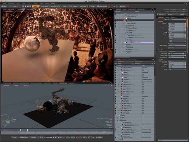
Task: Hide the Sphere item using its eye icon
Action: click(x=116, y=52)
